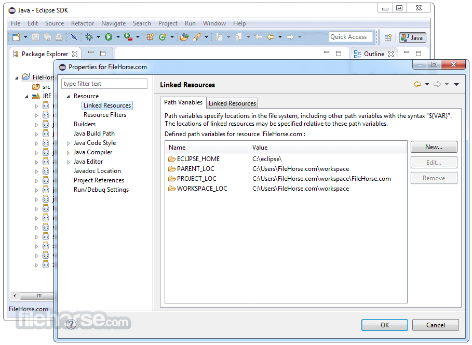The image size is (472, 345).
Task: Click the Run External Tools icon
Action: pyautogui.click(x=128, y=37)
